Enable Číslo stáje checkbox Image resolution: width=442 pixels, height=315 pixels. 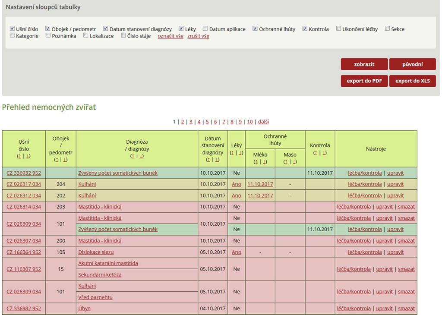coord(123,35)
